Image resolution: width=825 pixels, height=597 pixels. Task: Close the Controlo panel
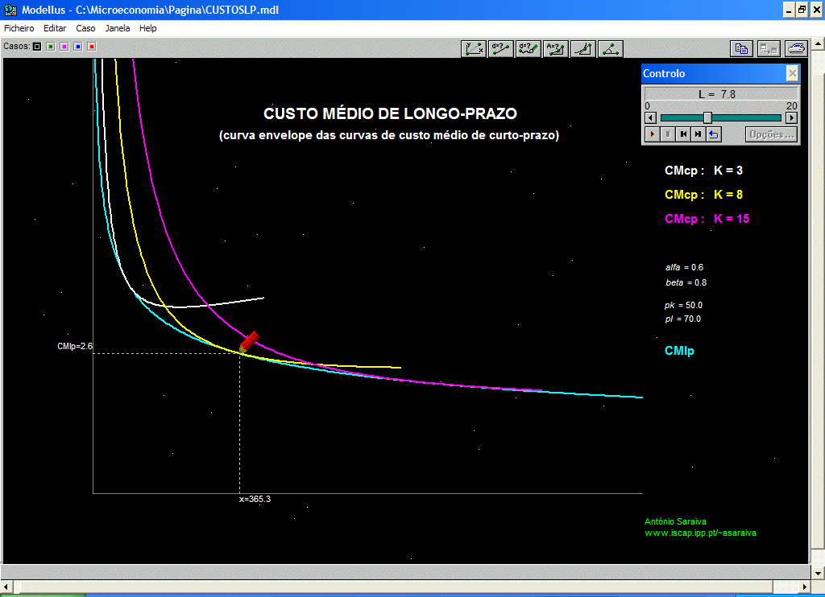(792, 73)
